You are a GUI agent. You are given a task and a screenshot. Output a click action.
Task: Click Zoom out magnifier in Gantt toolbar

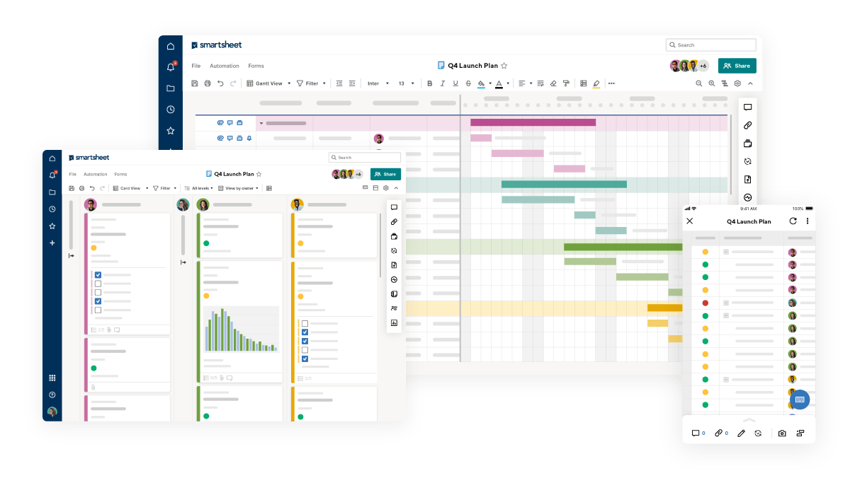point(699,83)
